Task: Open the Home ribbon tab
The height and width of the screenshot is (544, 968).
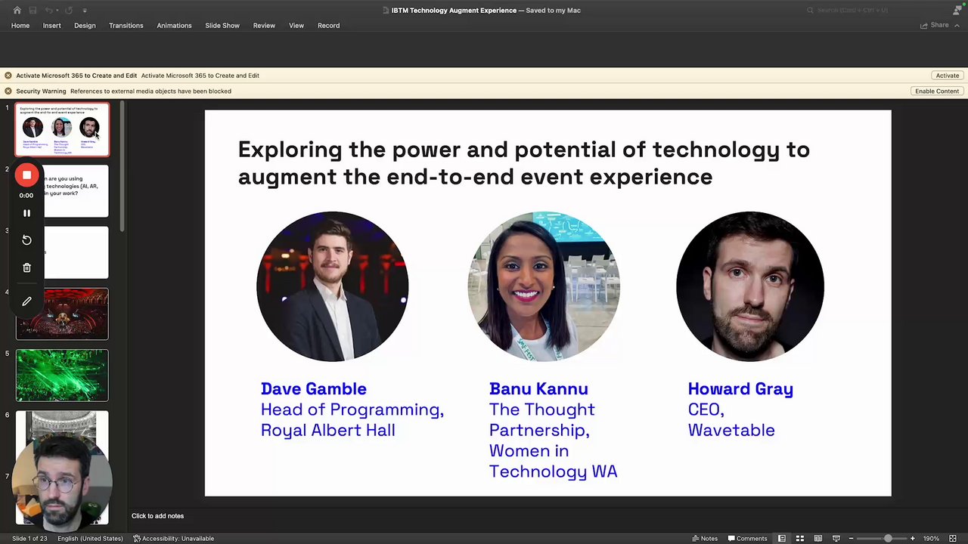Action: 20,26
